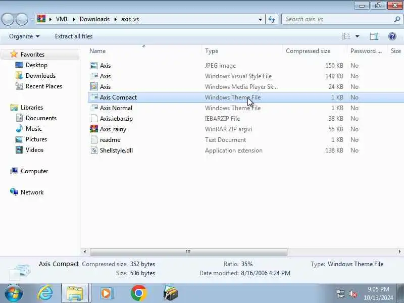Click 'Application extension' type text
The image size is (404, 303).
click(x=234, y=150)
